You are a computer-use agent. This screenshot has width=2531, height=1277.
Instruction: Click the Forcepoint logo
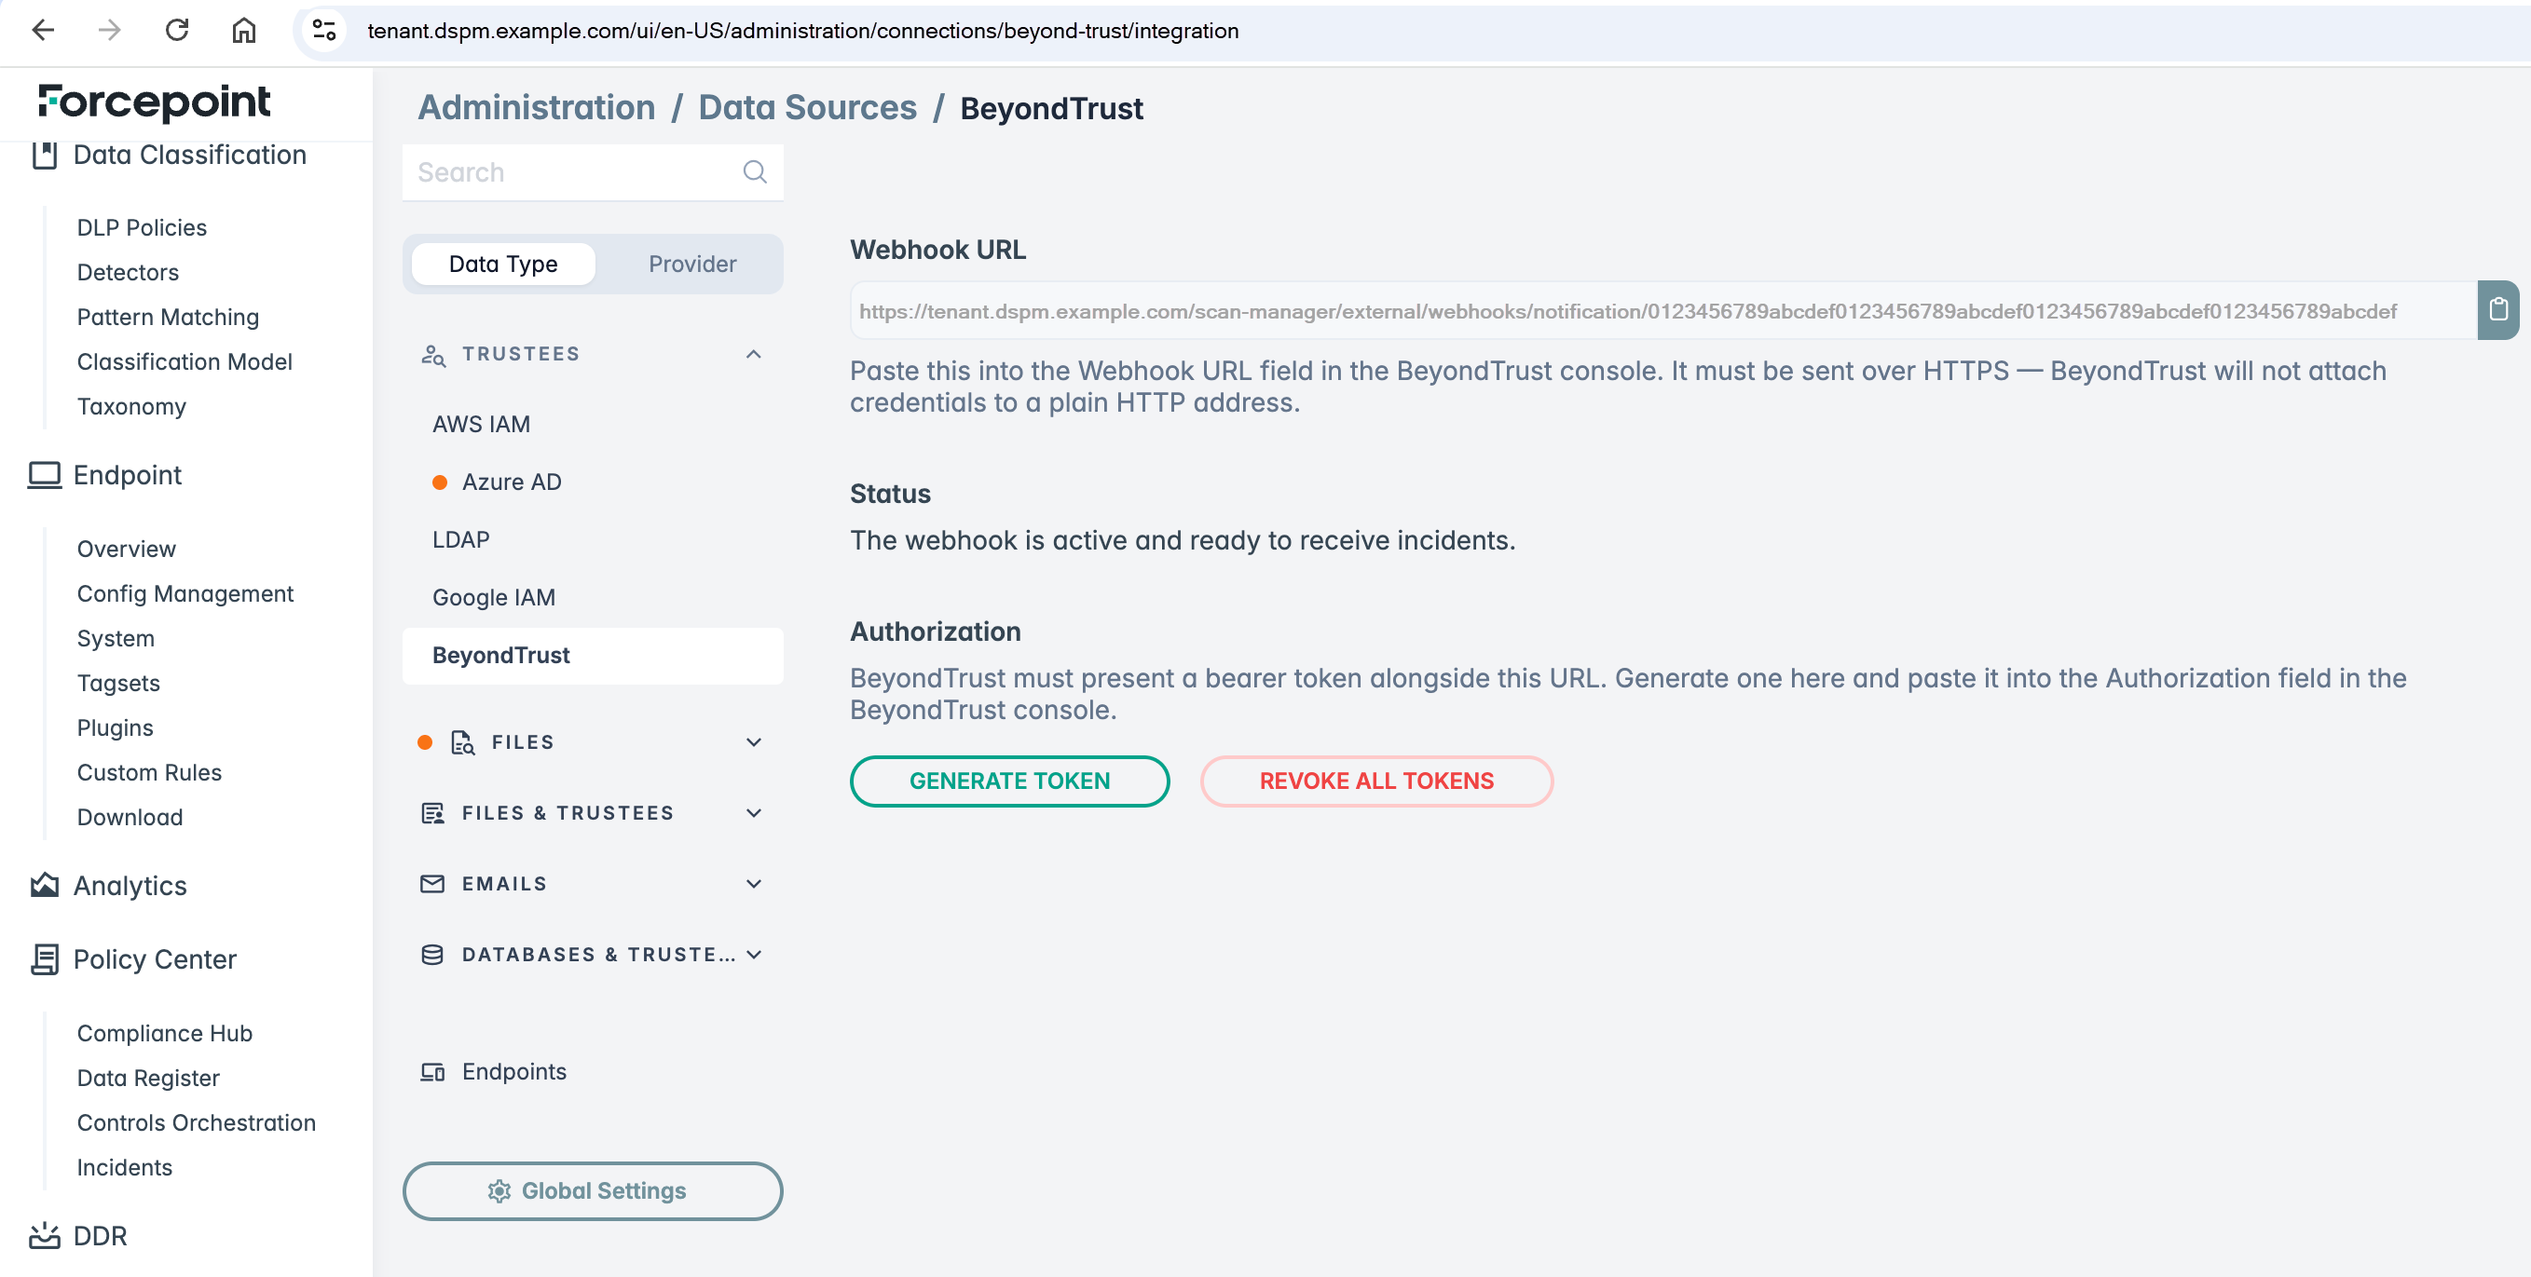coord(155,102)
